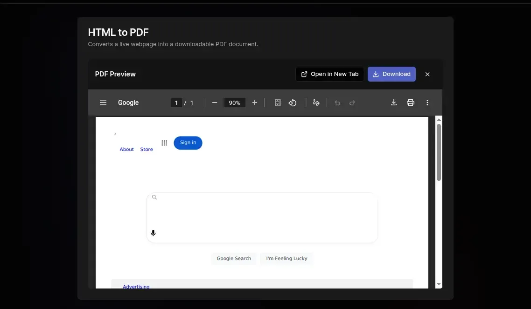Open the PDF viewer hamburger menu

[103, 103]
